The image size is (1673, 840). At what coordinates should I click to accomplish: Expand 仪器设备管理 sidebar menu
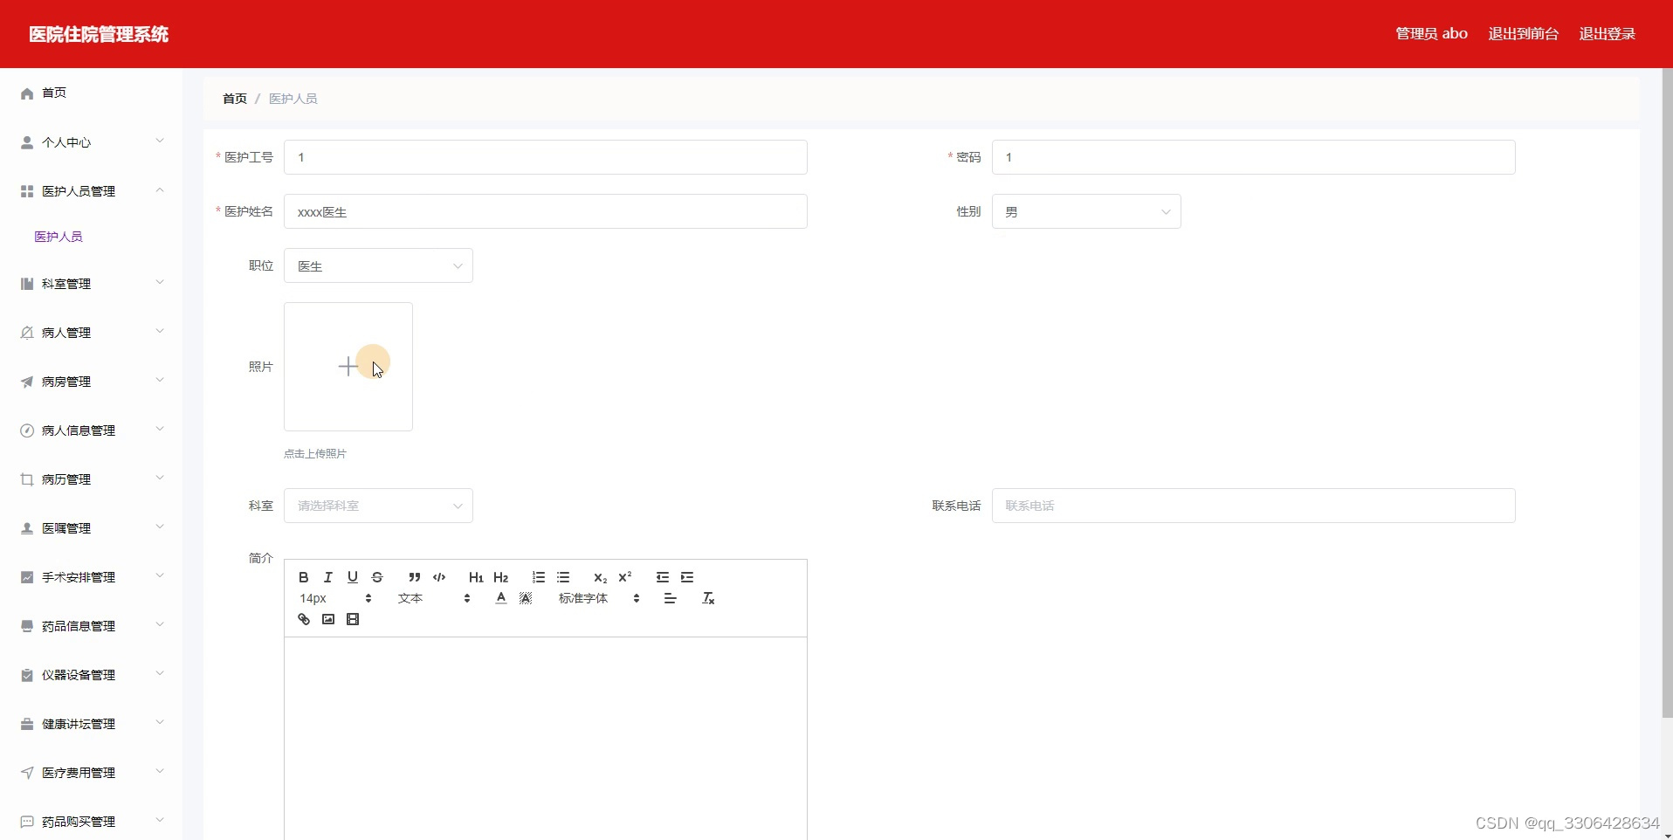tap(91, 674)
